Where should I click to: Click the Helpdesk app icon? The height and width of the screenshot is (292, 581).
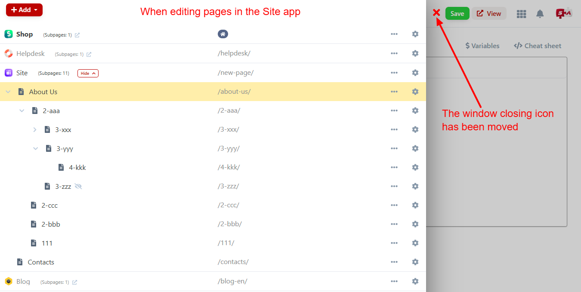click(x=8, y=53)
